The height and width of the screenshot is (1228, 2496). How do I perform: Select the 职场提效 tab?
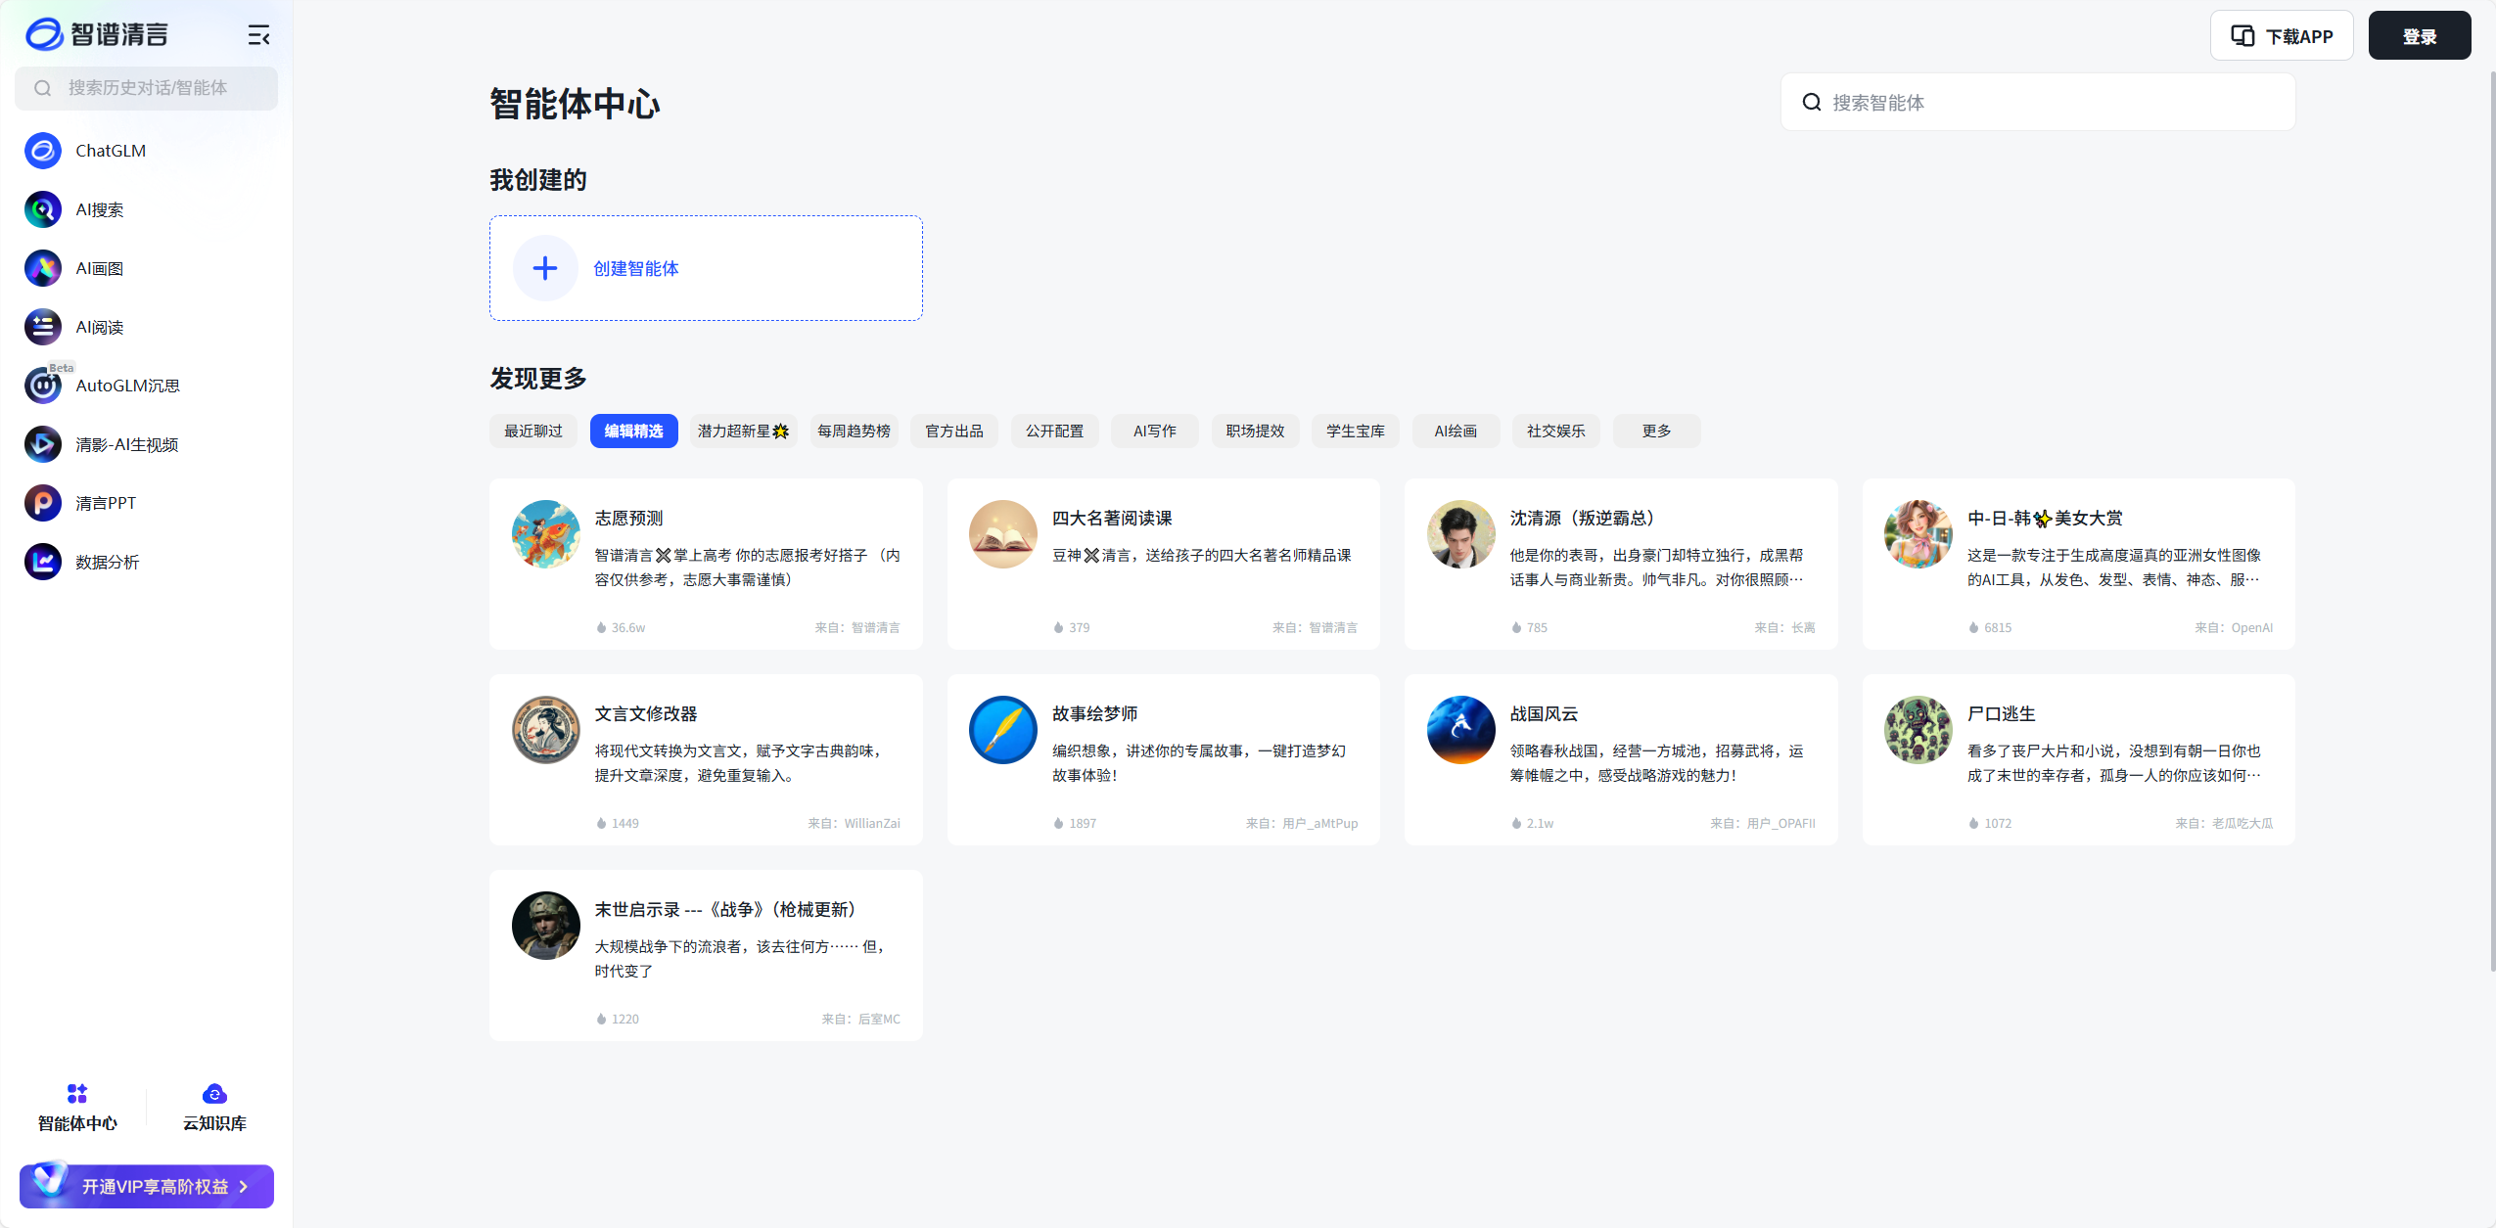pos(1256,431)
